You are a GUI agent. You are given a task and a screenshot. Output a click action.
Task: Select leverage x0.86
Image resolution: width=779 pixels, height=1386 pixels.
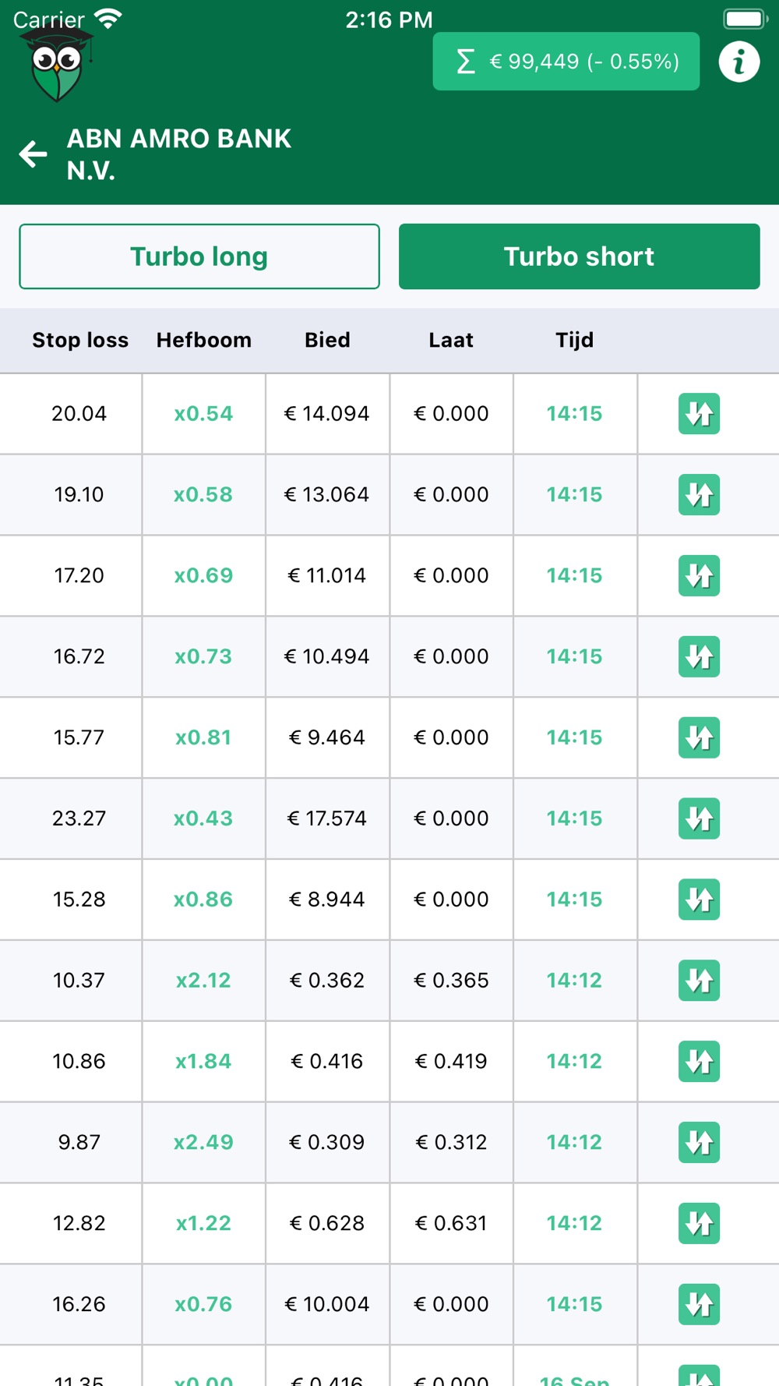[203, 900]
